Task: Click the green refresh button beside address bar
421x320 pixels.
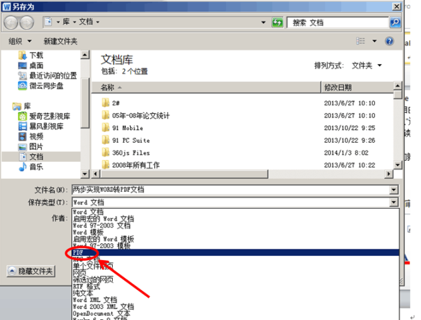Action: 278,23
